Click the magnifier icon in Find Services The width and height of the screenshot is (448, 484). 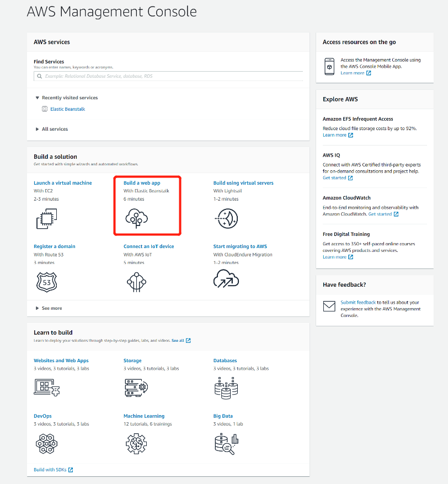[x=40, y=76]
